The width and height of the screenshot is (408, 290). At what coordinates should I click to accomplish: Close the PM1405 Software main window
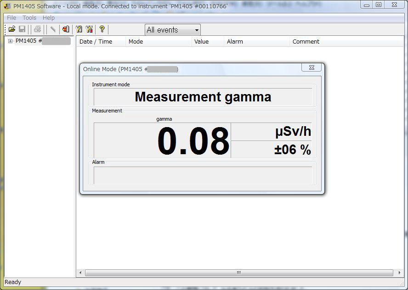pyautogui.click(x=395, y=5)
